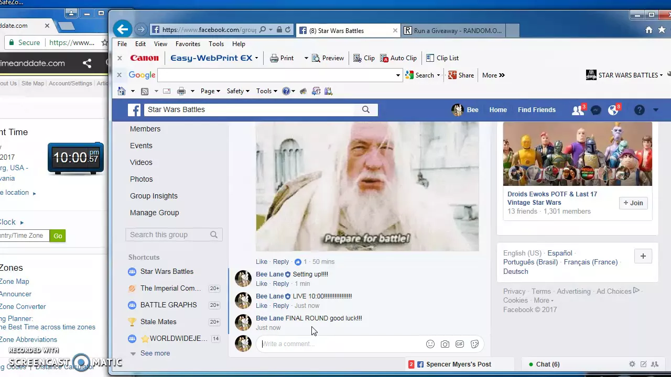Open chat settings gear icon
The width and height of the screenshot is (671, 377).
pos(632,364)
